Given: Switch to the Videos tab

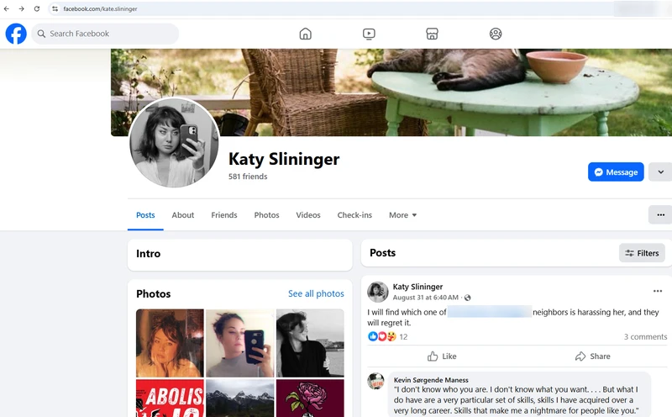Looking at the screenshot, I should click(308, 215).
